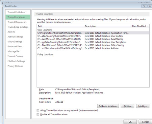Click the 'Application Tem...' description cell
Viewport: 152px width, 124px height.
pos(106,33)
